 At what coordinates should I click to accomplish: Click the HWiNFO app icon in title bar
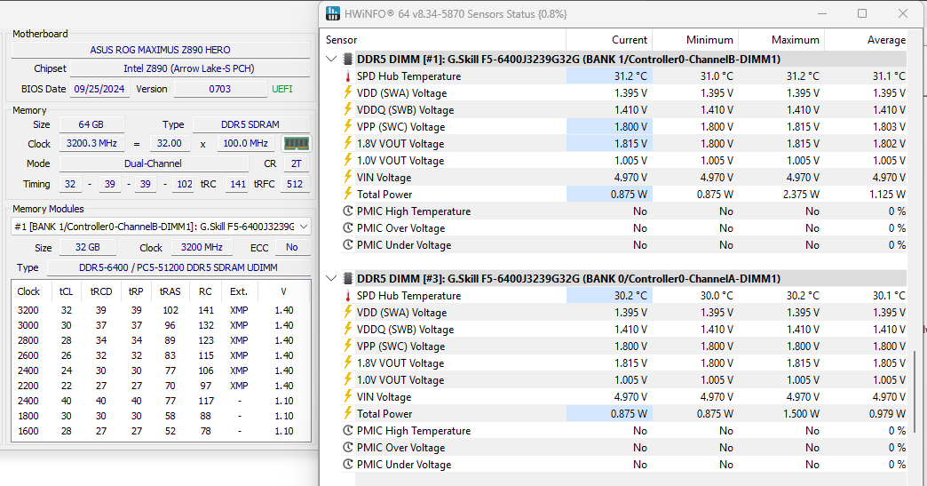point(333,13)
